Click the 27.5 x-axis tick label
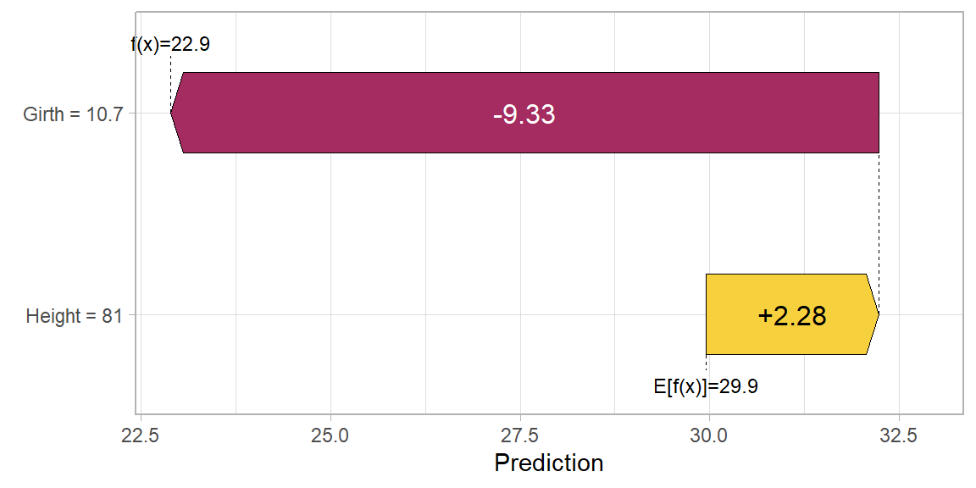The width and height of the screenshot is (976, 488). (519, 435)
